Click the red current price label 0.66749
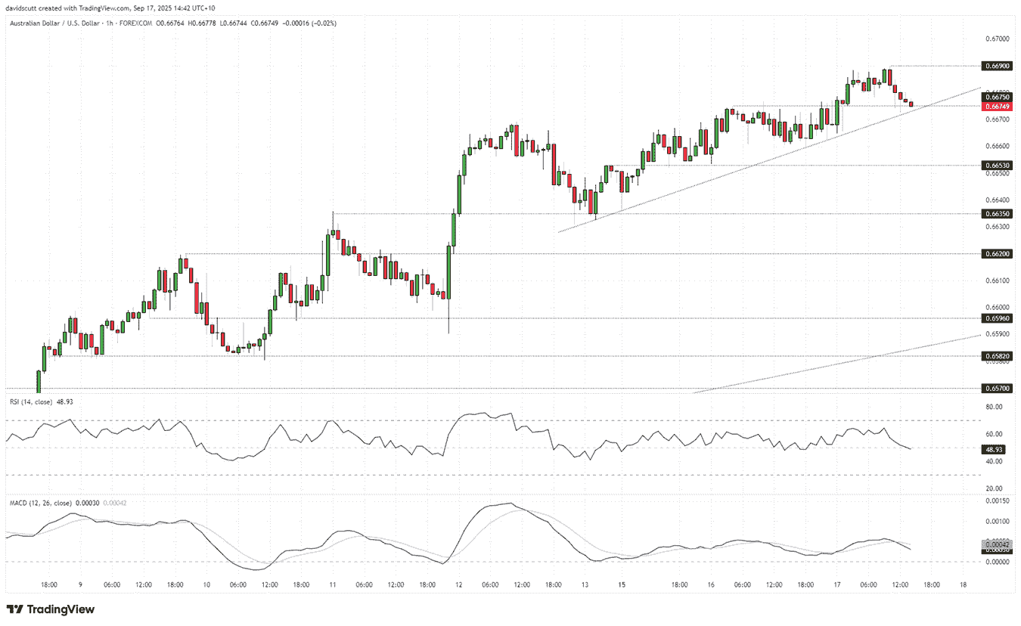The height and width of the screenshot is (626, 1021). coord(996,107)
